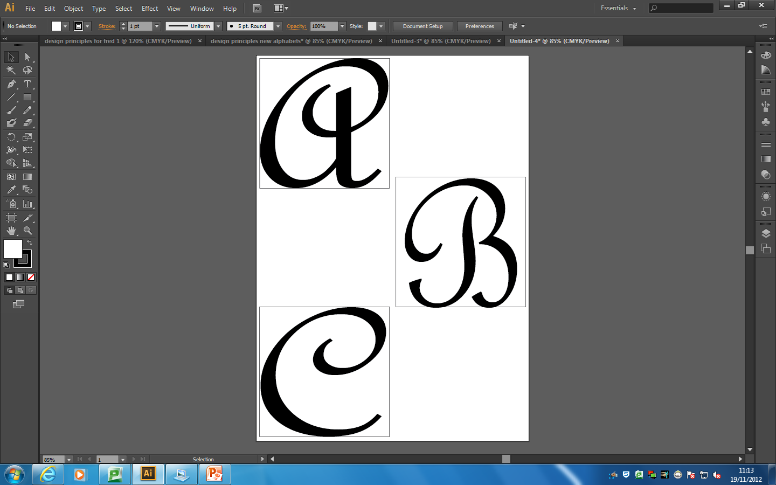Open the Uniform variable width profile dropdown
Viewport: 776px width, 485px height.
pyautogui.click(x=218, y=26)
